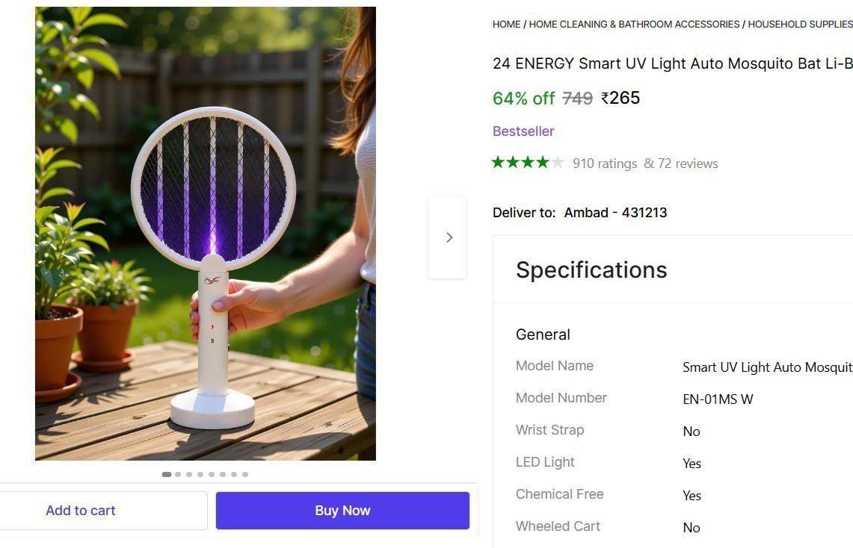The height and width of the screenshot is (548, 853).
Task: Open the 72 reviews link
Action: [x=688, y=164]
